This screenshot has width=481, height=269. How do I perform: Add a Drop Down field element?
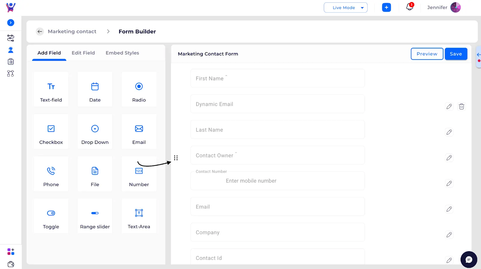95,131
